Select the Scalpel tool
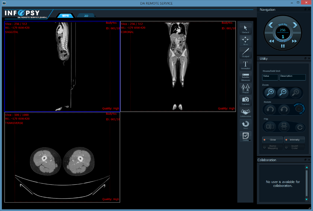Screen dimensions: 313x211 [x=246, y=53]
